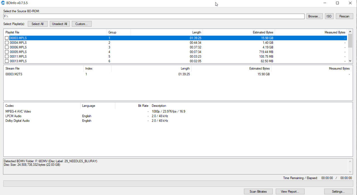The image size is (357, 195).
Task: Click disc info box scroll up arrow
Action: click(350, 161)
